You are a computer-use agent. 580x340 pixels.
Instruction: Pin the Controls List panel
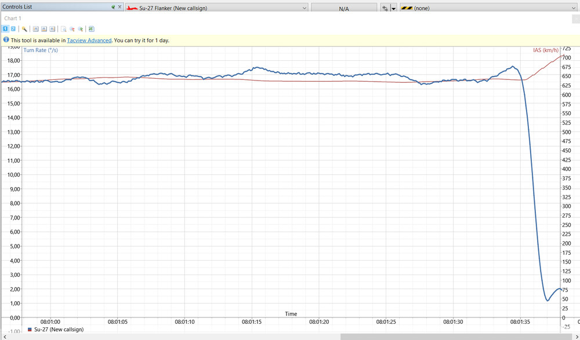[x=113, y=7]
